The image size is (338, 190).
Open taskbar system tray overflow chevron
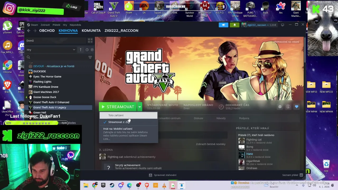pos(297,185)
